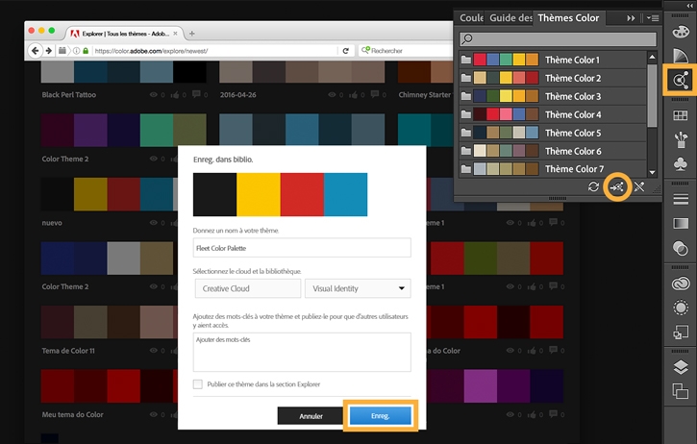
Task: Select Thème Color 6 in the list
Action: (x=553, y=151)
